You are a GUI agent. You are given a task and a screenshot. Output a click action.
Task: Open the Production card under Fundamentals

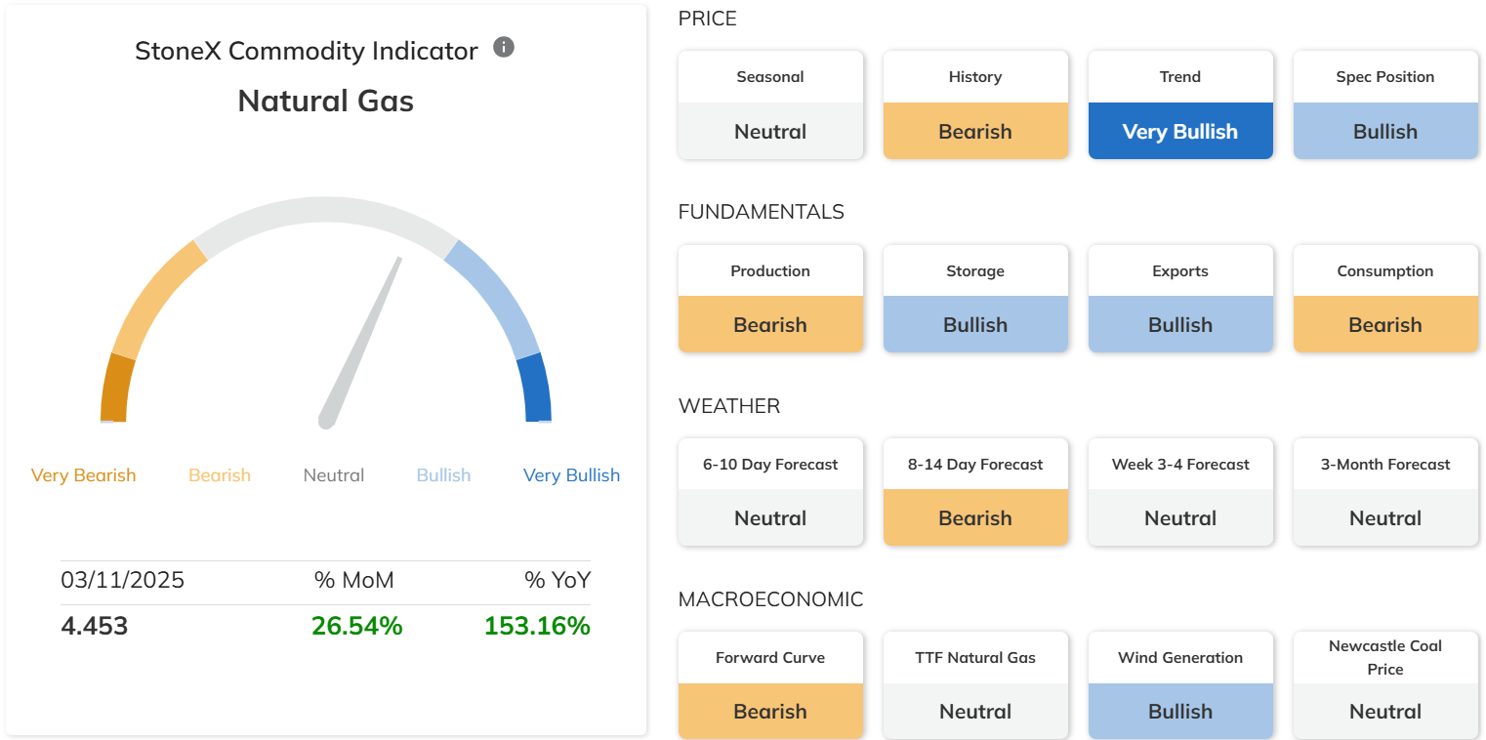[770, 299]
